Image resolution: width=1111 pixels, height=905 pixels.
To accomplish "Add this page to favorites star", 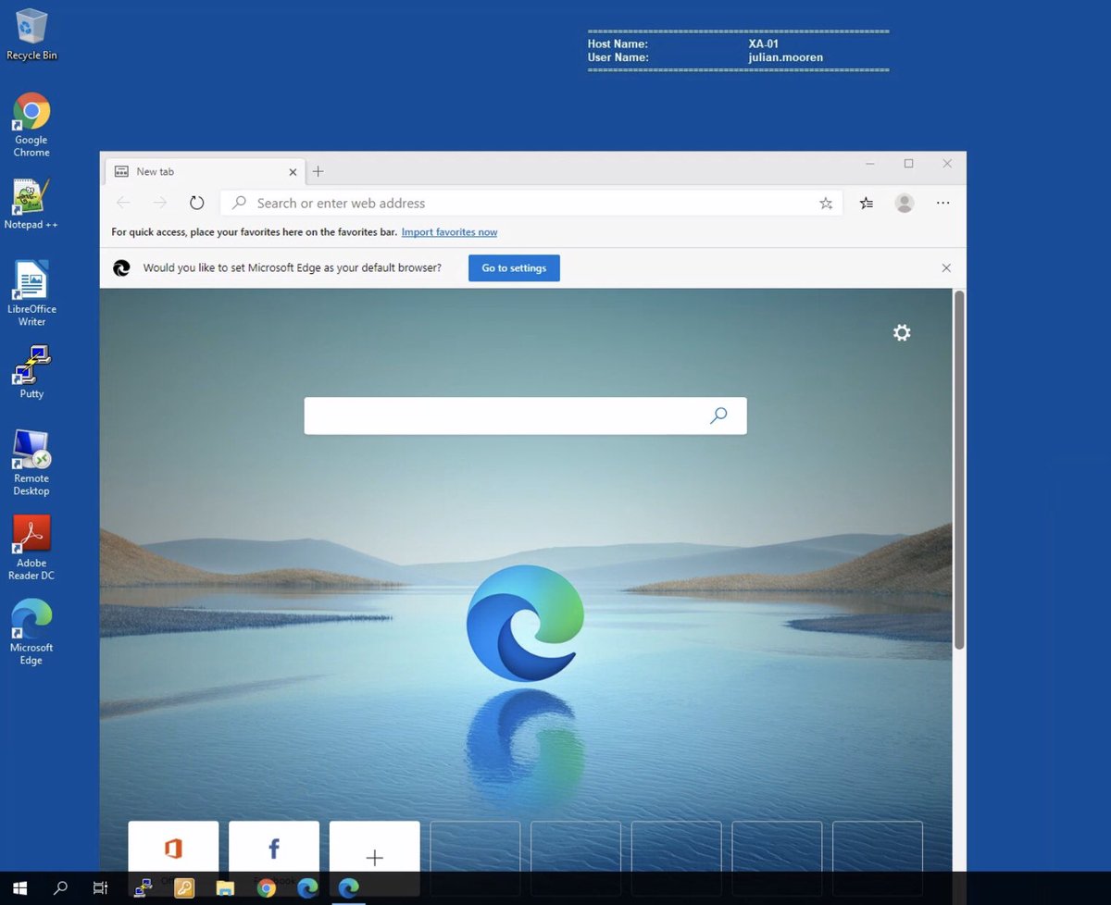I will tap(826, 203).
